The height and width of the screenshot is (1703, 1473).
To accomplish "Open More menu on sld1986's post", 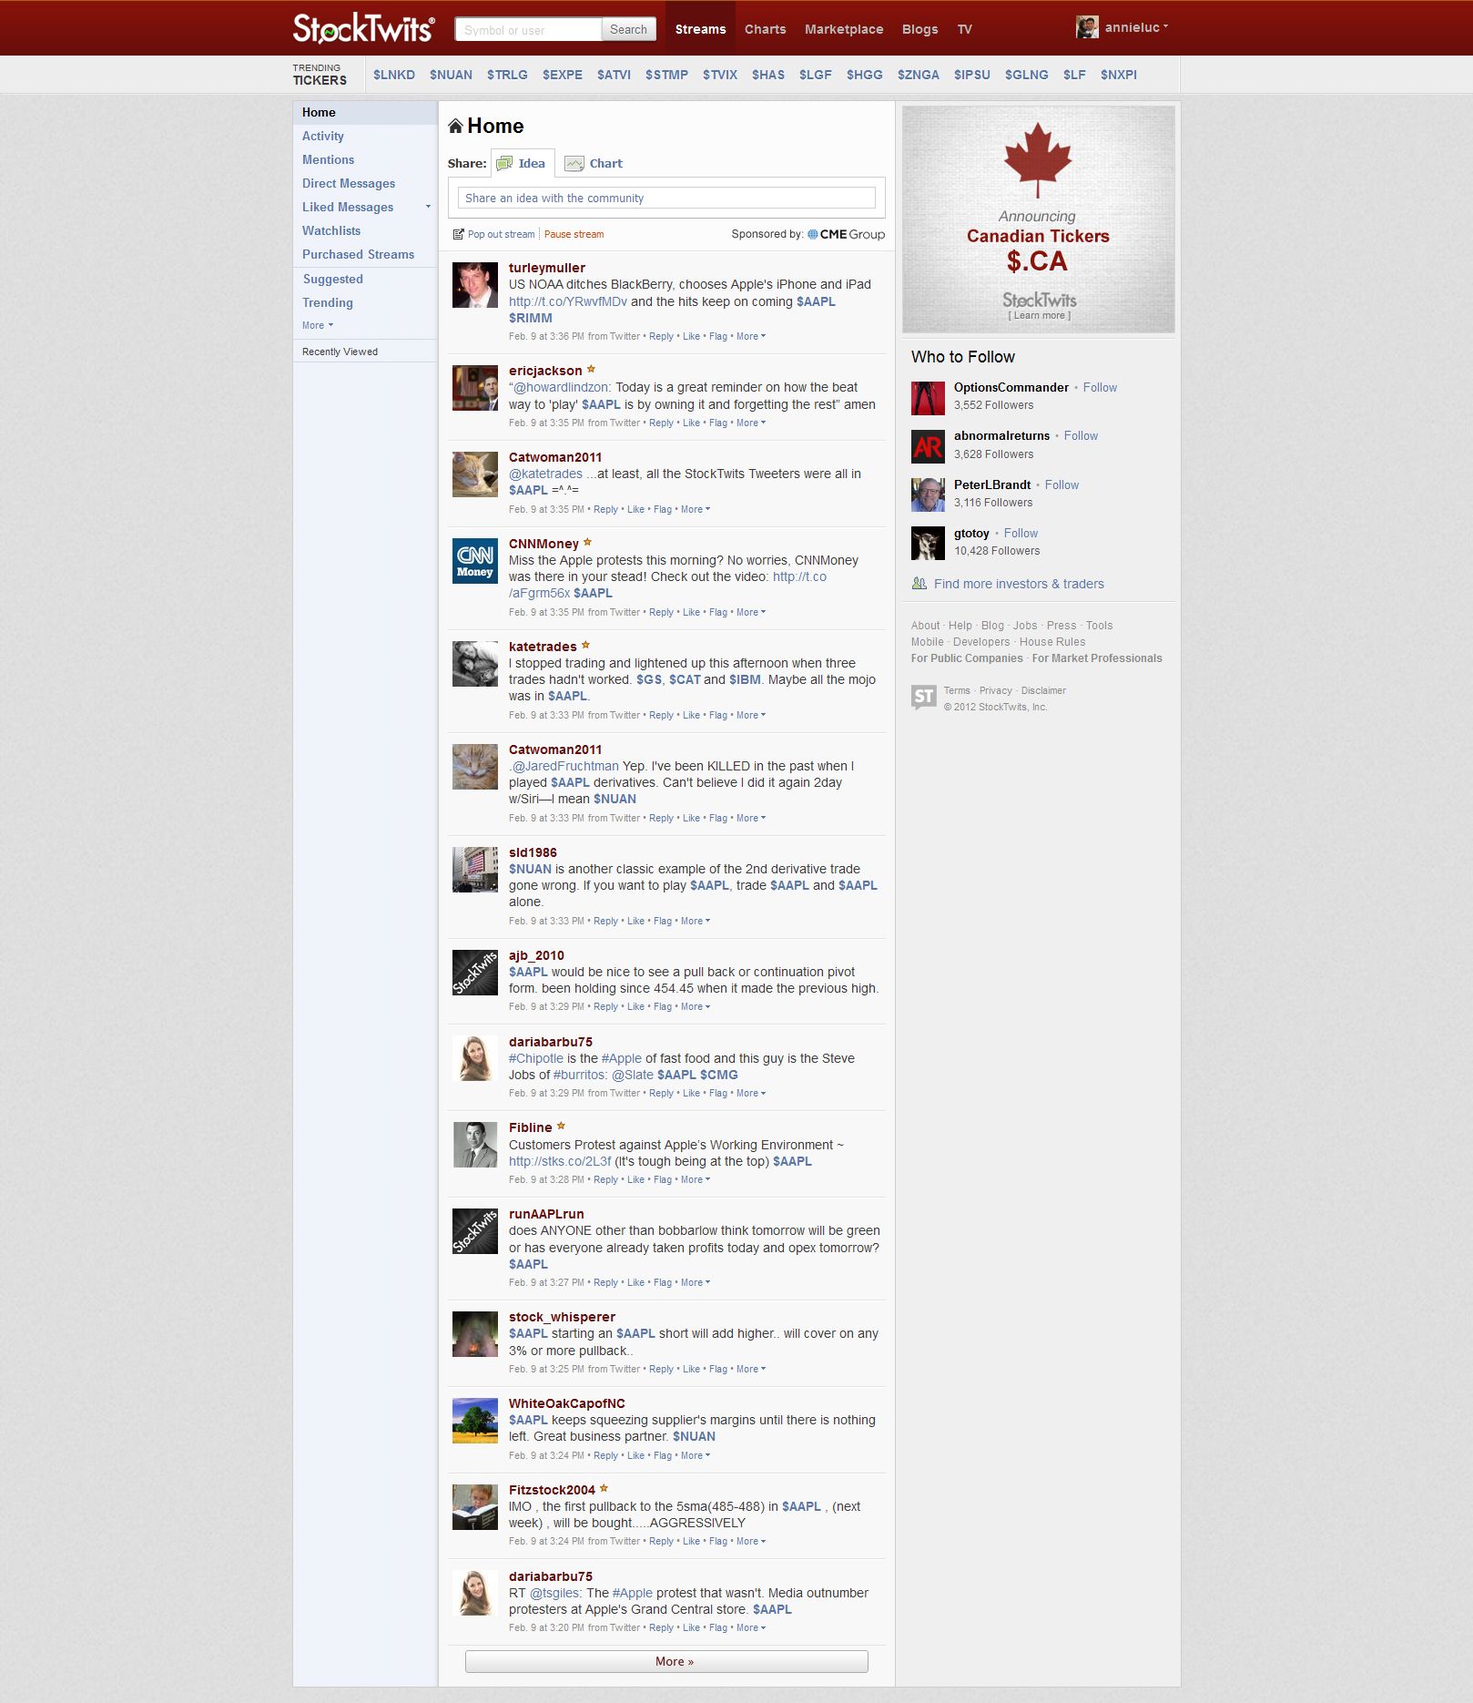I will click(x=695, y=922).
